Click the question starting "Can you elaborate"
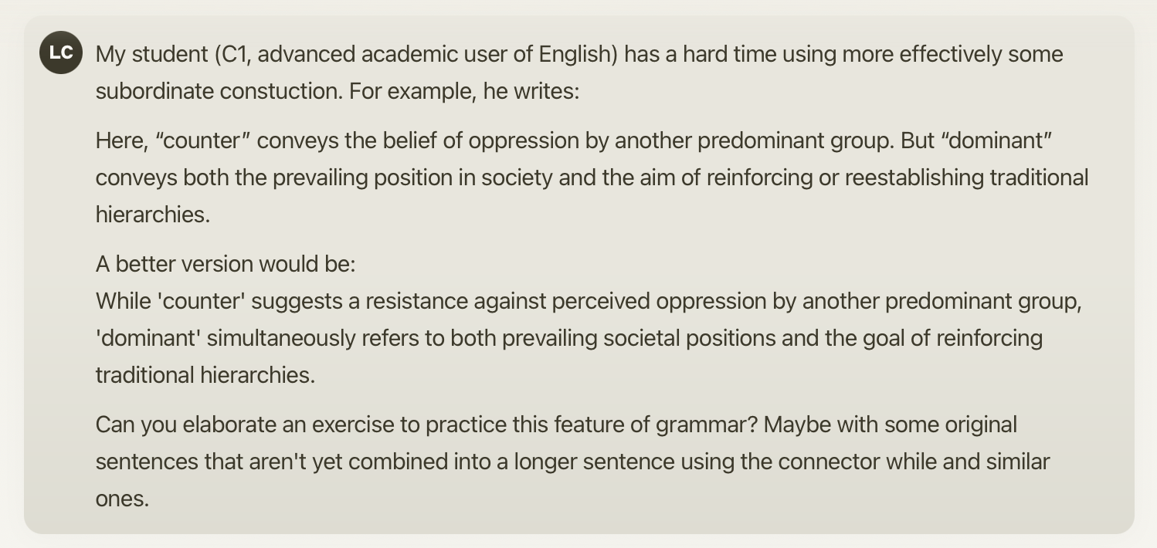 [x=309, y=425]
